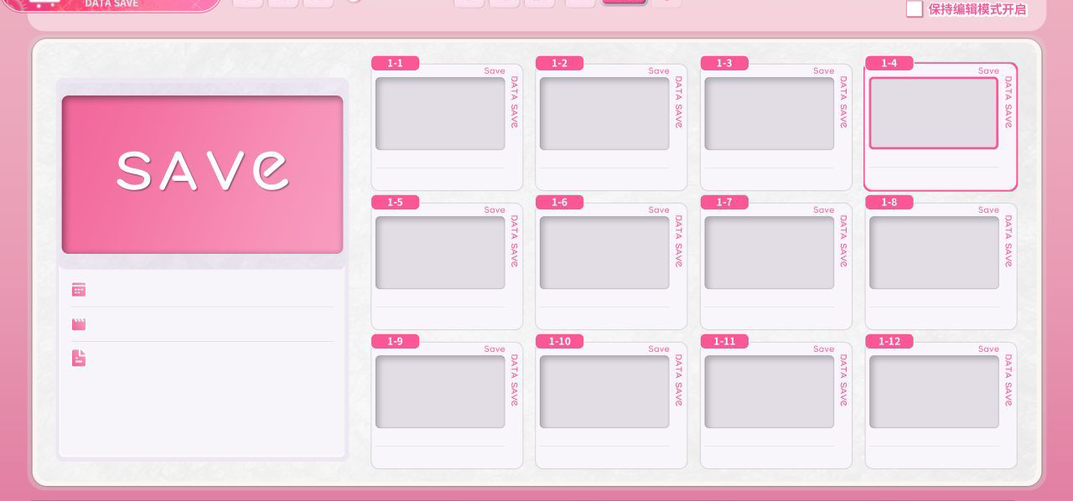Enable the 保持编辑模式开启 checkbox
Image resolution: width=1073 pixels, height=501 pixels.
915,9
